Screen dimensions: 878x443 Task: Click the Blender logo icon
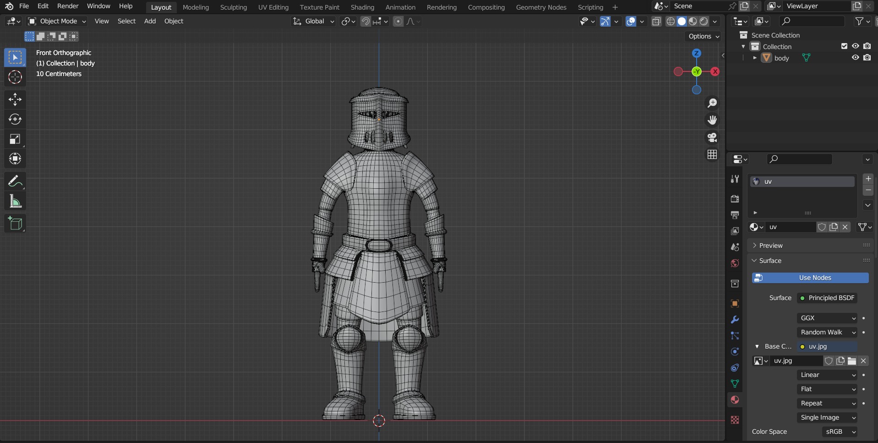9,6
